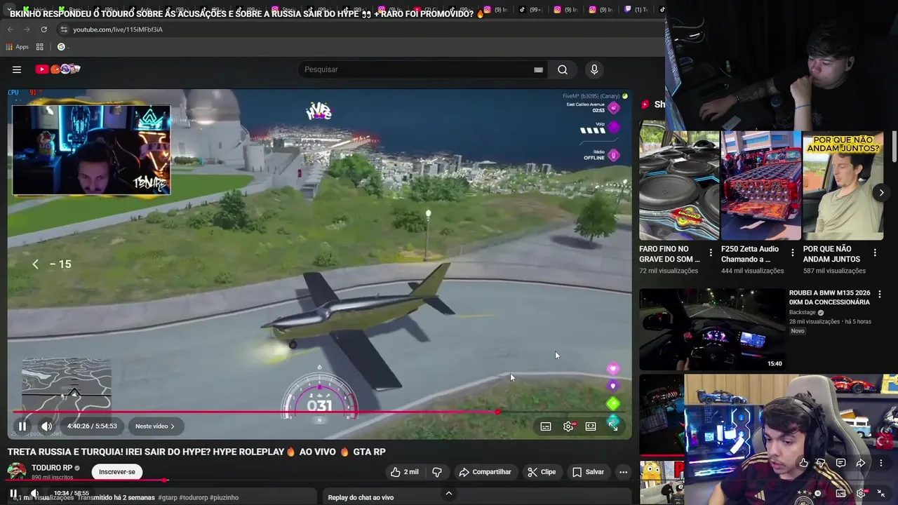Image resolution: width=898 pixels, height=505 pixels.
Task: Open the Backstage channel link
Action: coord(803,312)
